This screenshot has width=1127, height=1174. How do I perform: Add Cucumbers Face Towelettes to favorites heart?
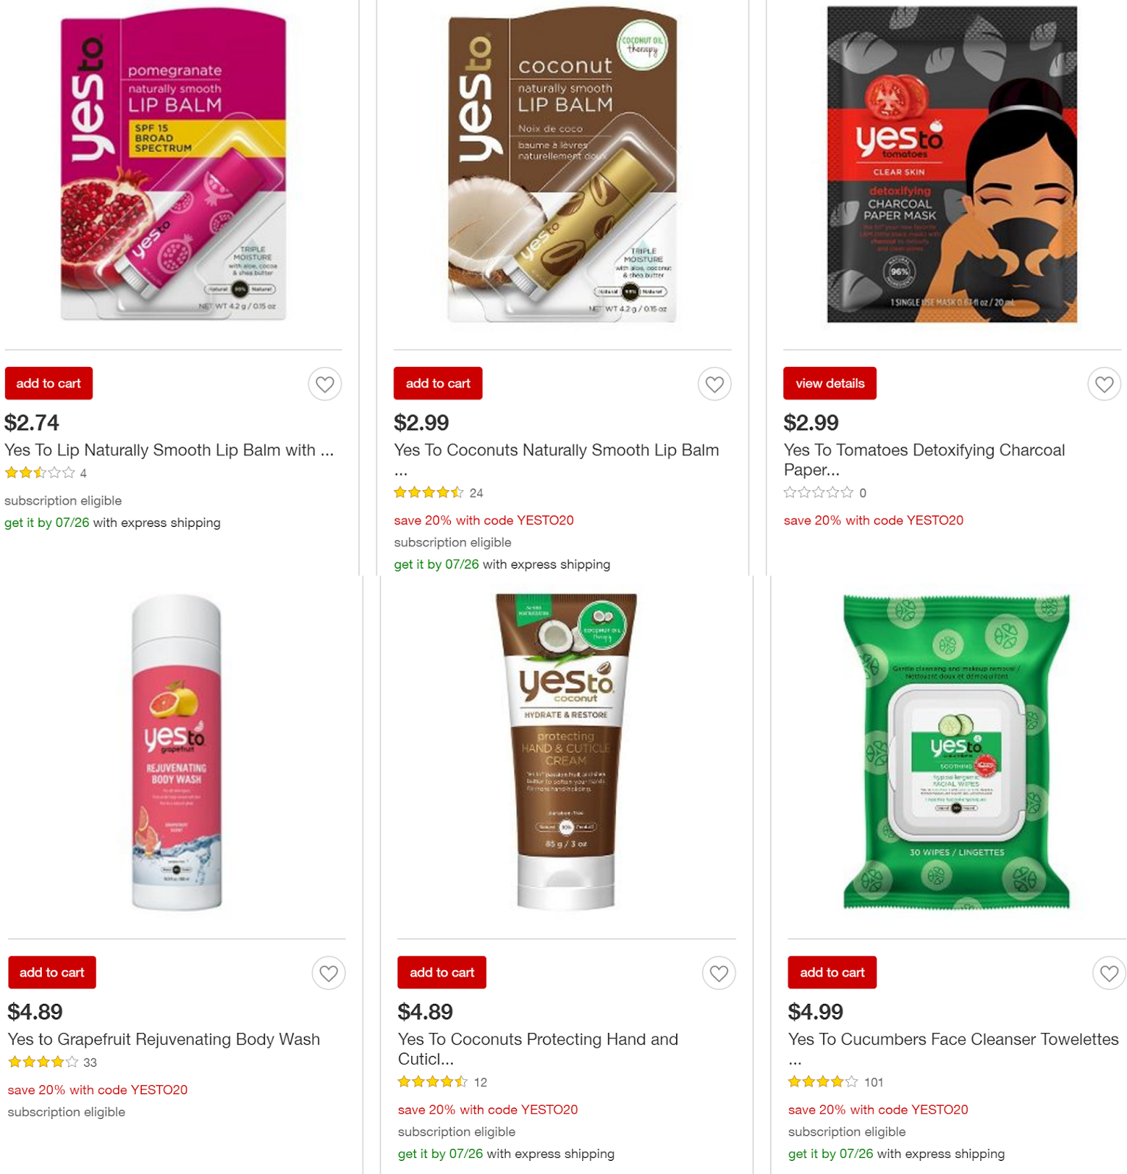point(1109,973)
